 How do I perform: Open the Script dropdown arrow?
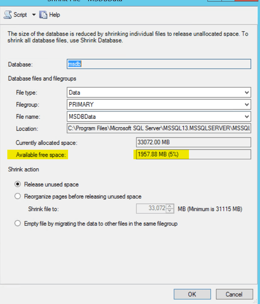tap(33, 15)
